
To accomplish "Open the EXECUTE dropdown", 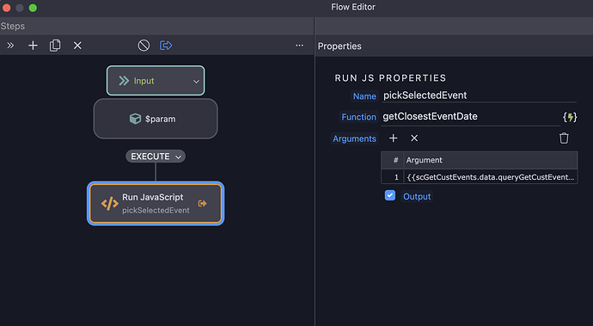I will [x=156, y=157].
